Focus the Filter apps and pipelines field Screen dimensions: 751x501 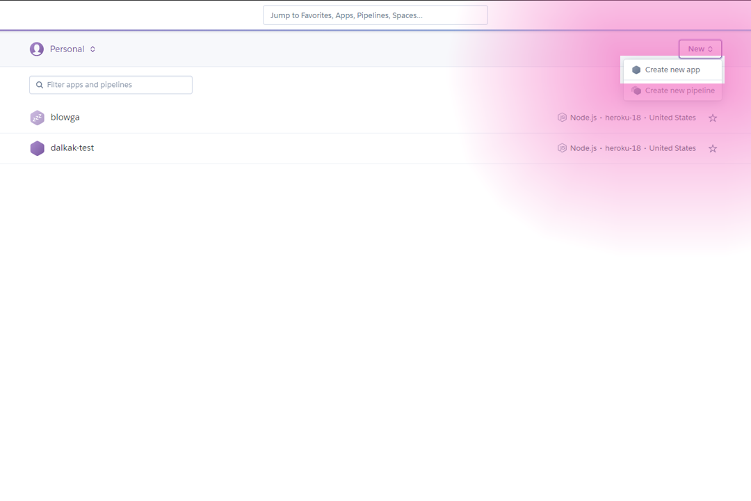tap(111, 85)
